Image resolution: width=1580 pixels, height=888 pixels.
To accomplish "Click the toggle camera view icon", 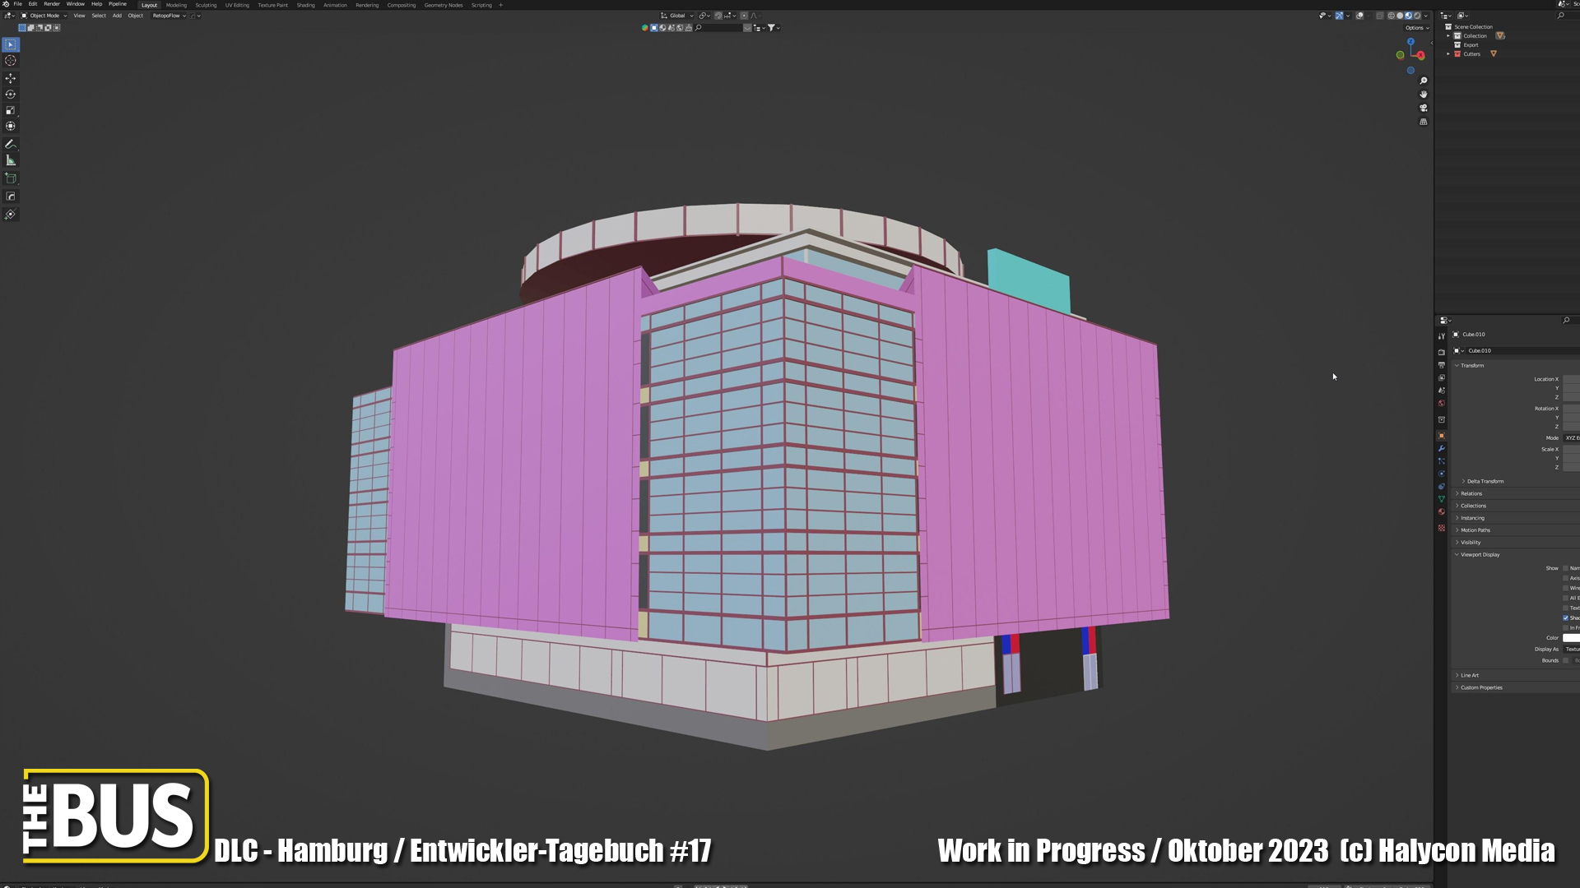I will click(x=1424, y=109).
